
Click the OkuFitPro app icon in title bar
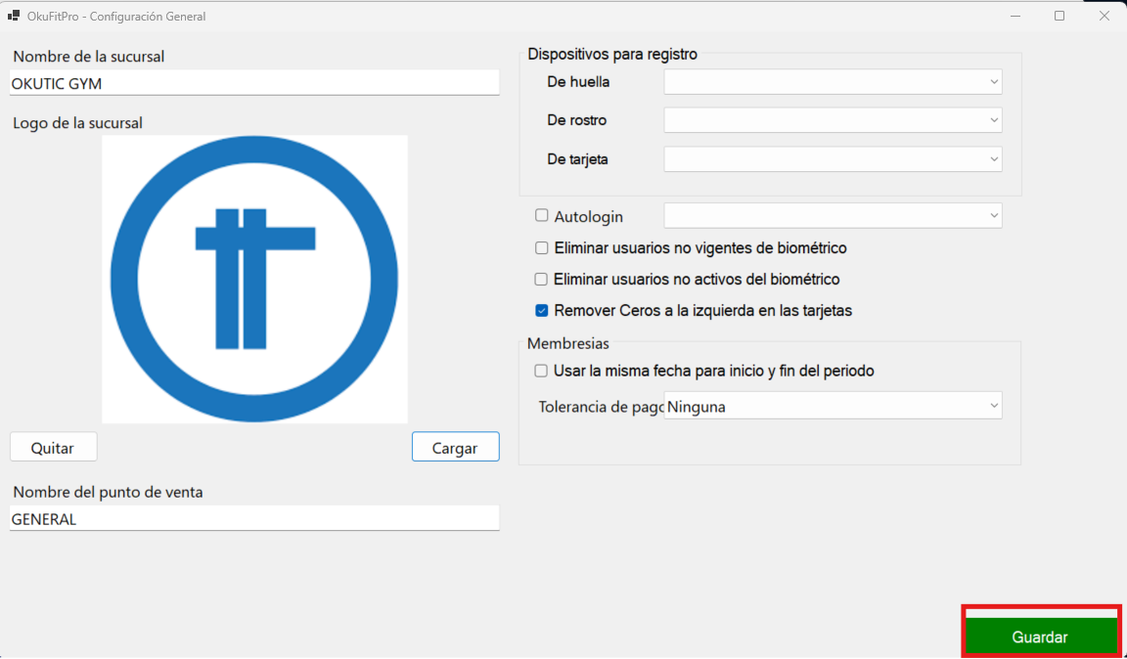coord(14,16)
